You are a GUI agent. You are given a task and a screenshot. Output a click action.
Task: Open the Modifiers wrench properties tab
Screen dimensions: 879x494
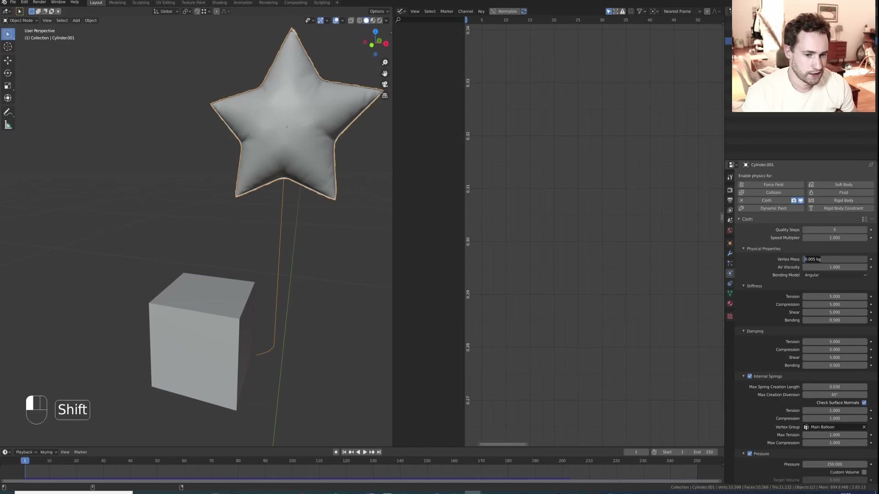[730, 253]
